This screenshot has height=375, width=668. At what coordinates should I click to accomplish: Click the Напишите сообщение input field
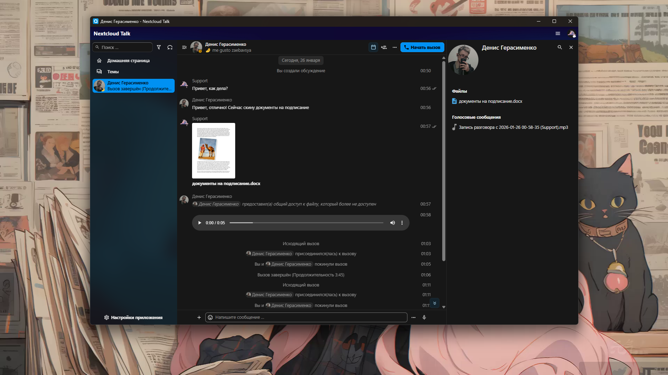pyautogui.click(x=306, y=317)
